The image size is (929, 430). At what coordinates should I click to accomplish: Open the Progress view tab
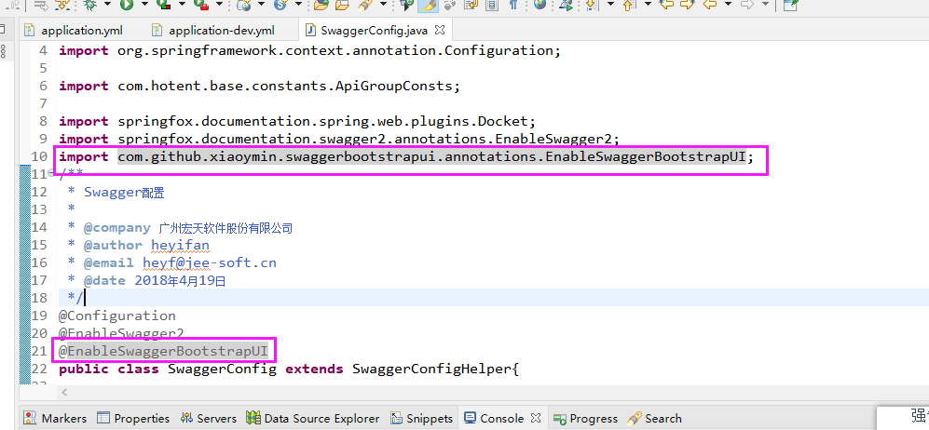(x=585, y=418)
